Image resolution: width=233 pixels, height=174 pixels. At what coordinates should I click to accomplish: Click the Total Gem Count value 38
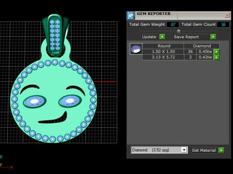pos(223,25)
